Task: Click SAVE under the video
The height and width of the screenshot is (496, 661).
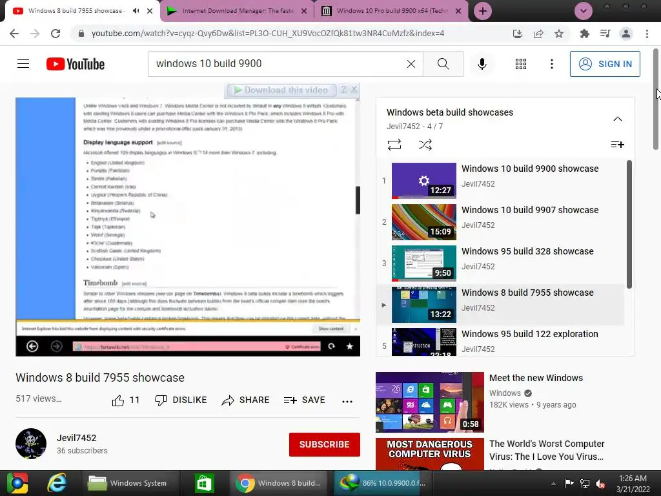Action: click(305, 400)
